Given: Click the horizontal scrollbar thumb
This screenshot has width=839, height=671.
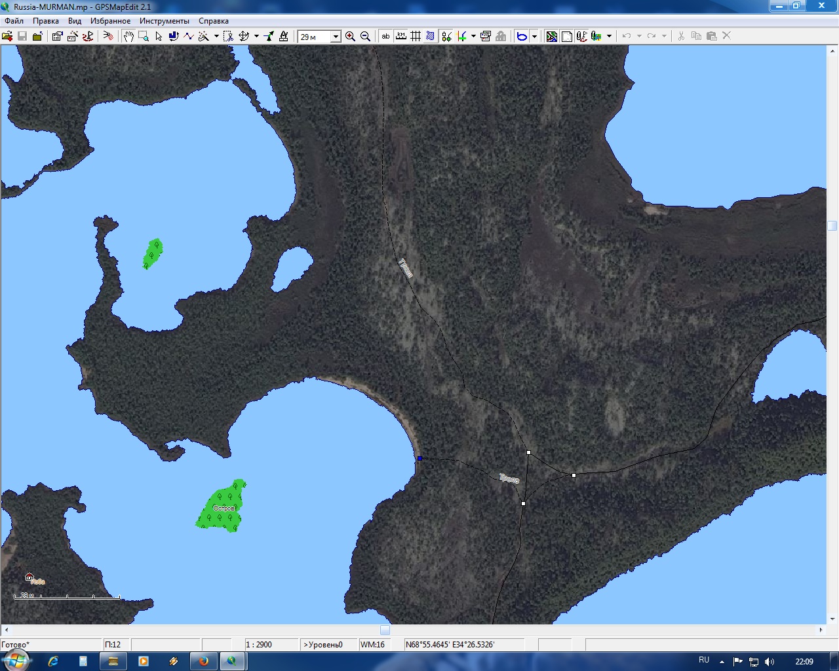Looking at the screenshot, I should [385, 630].
